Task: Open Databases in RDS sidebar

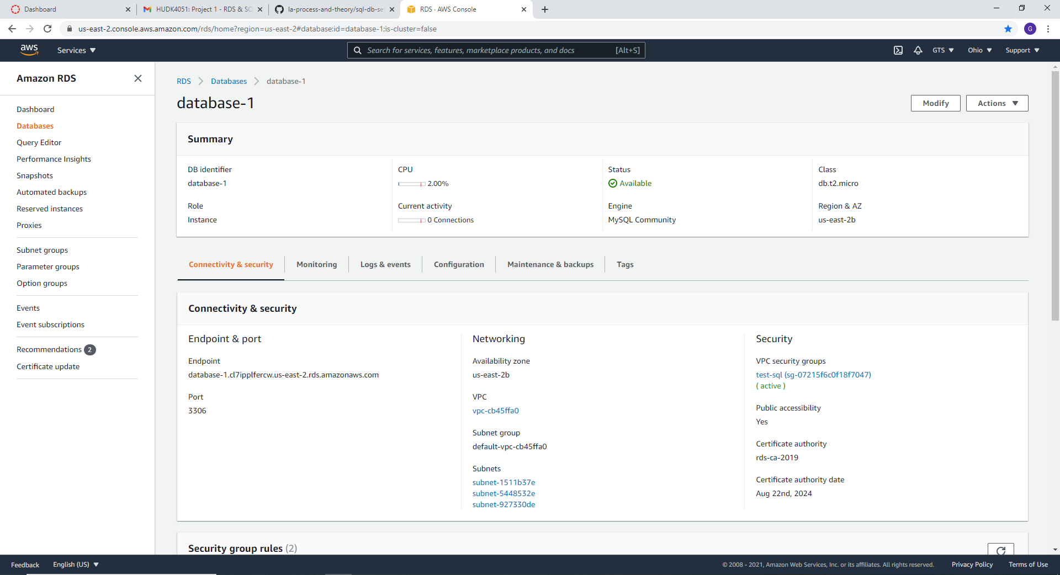Action: click(35, 126)
